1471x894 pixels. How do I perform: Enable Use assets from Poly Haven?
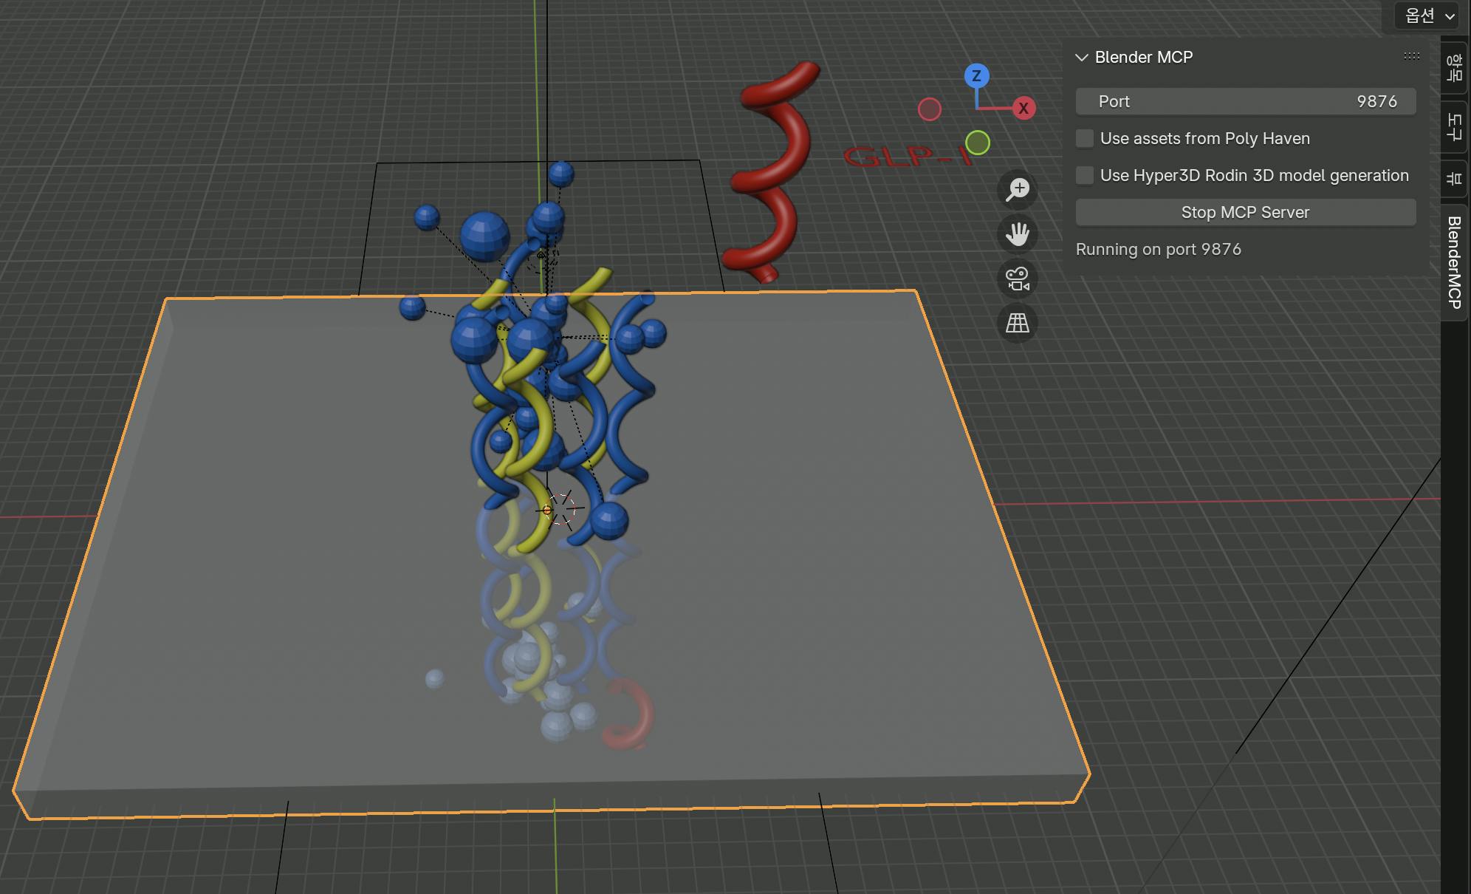click(x=1085, y=138)
